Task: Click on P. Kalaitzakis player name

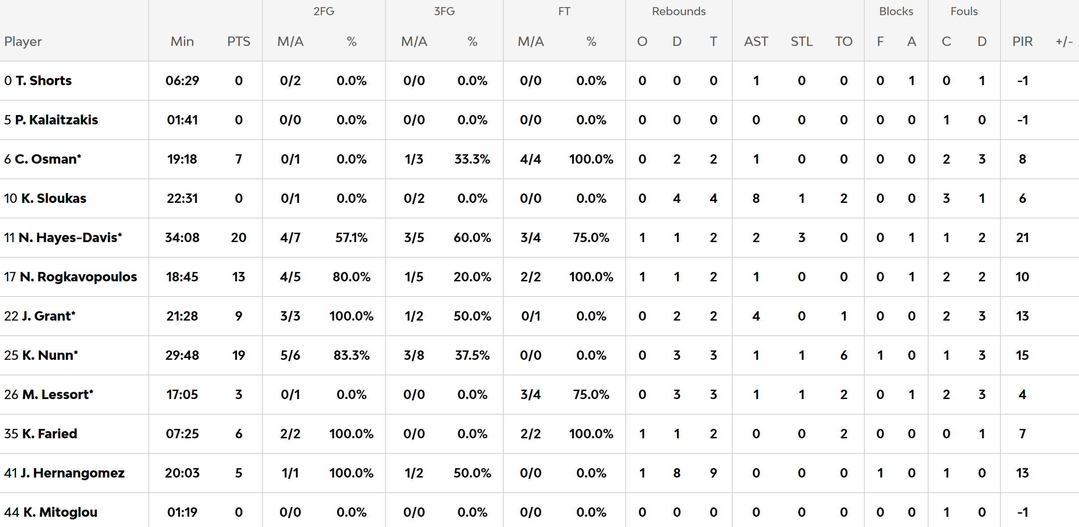Action: [56, 120]
